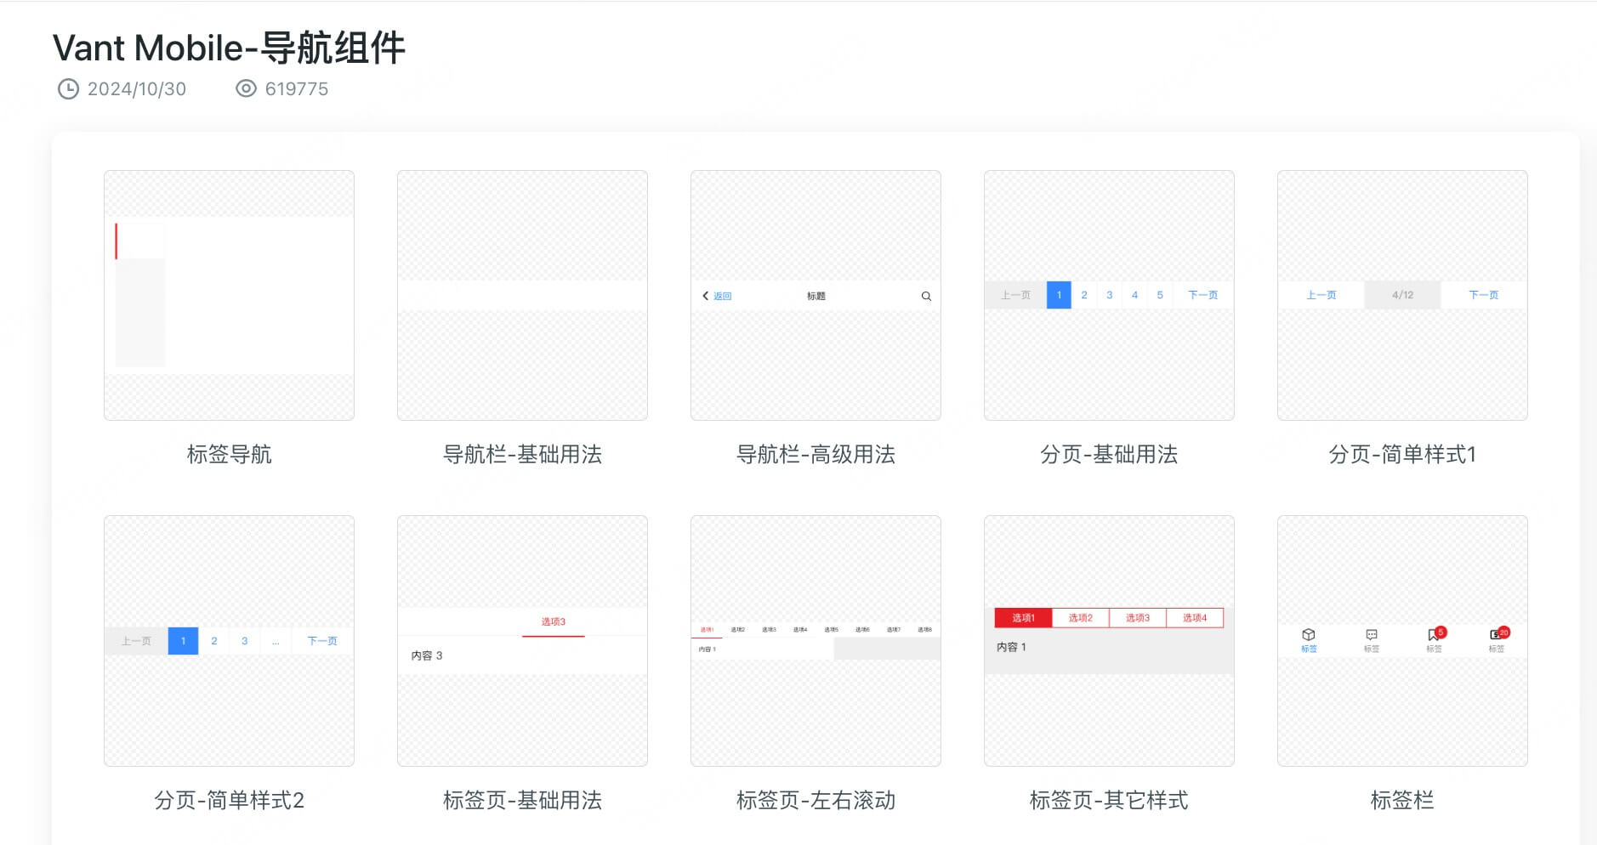The width and height of the screenshot is (1597, 845).
Task: Select the cube icon in the 标签栏 preview
Action: 1309,634
